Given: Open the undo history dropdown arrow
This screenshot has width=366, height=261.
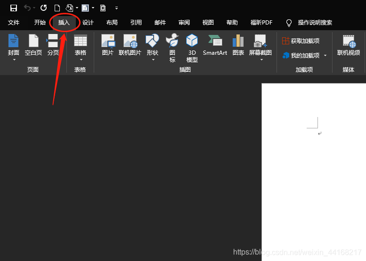Looking at the screenshot, I should tap(34, 8).
